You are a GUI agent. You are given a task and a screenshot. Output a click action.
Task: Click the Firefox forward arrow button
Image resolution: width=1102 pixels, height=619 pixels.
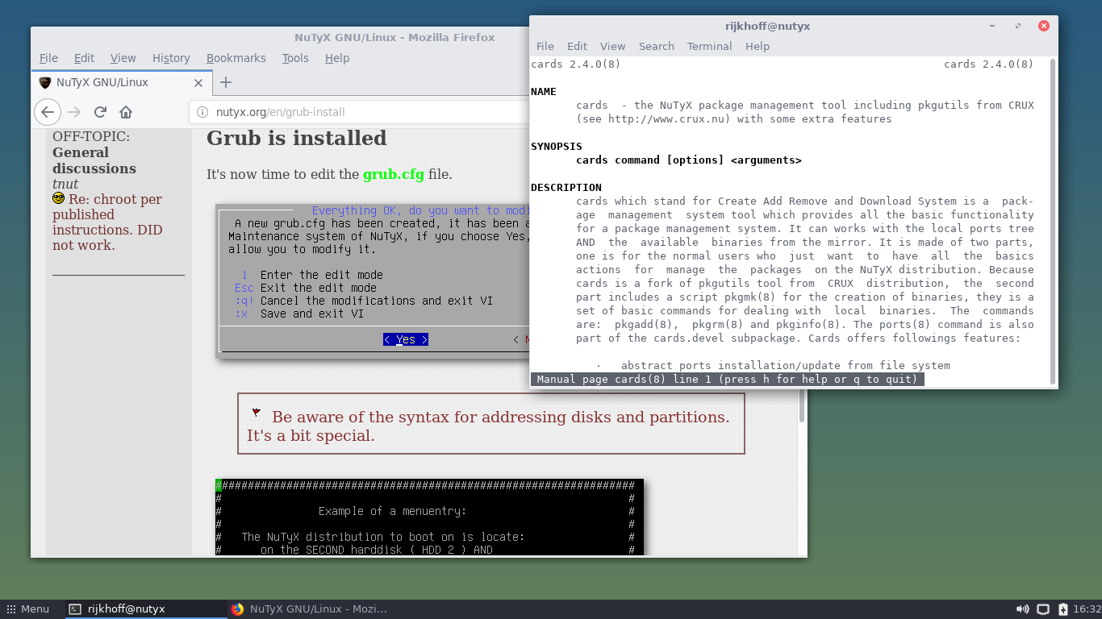coord(74,112)
